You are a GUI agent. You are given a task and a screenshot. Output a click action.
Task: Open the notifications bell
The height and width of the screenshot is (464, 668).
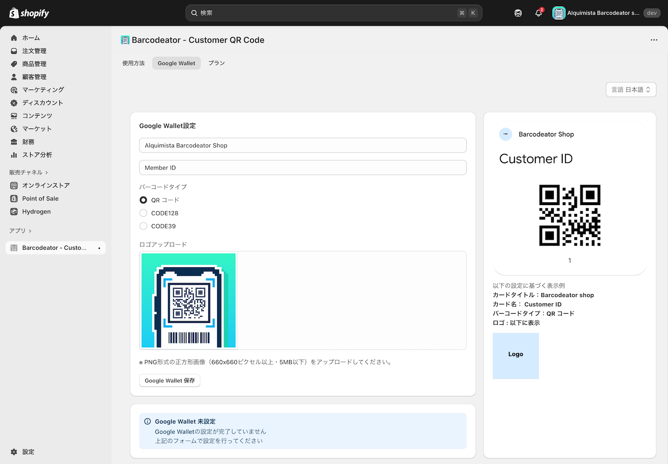538,13
